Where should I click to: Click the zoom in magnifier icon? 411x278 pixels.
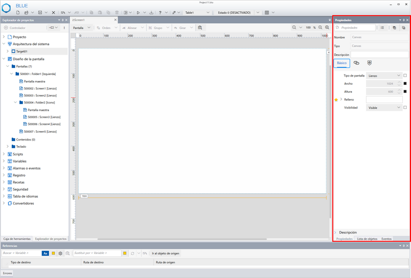(320, 28)
